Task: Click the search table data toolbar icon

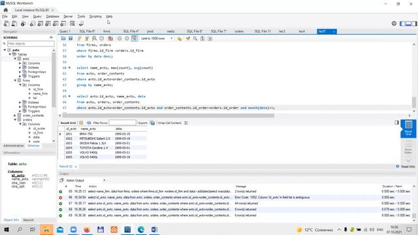Action: tap(72, 23)
